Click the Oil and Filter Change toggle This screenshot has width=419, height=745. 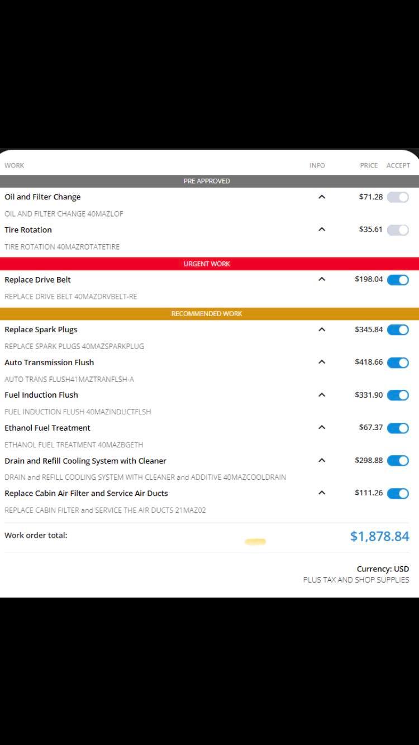point(398,197)
